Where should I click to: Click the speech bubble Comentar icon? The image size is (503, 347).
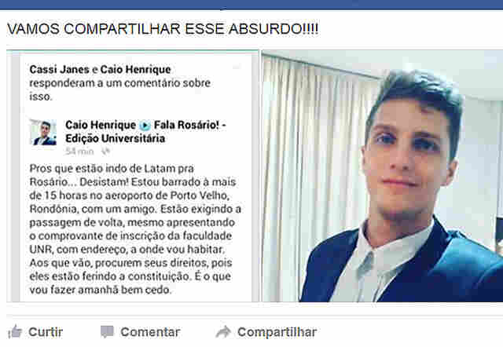tap(107, 331)
